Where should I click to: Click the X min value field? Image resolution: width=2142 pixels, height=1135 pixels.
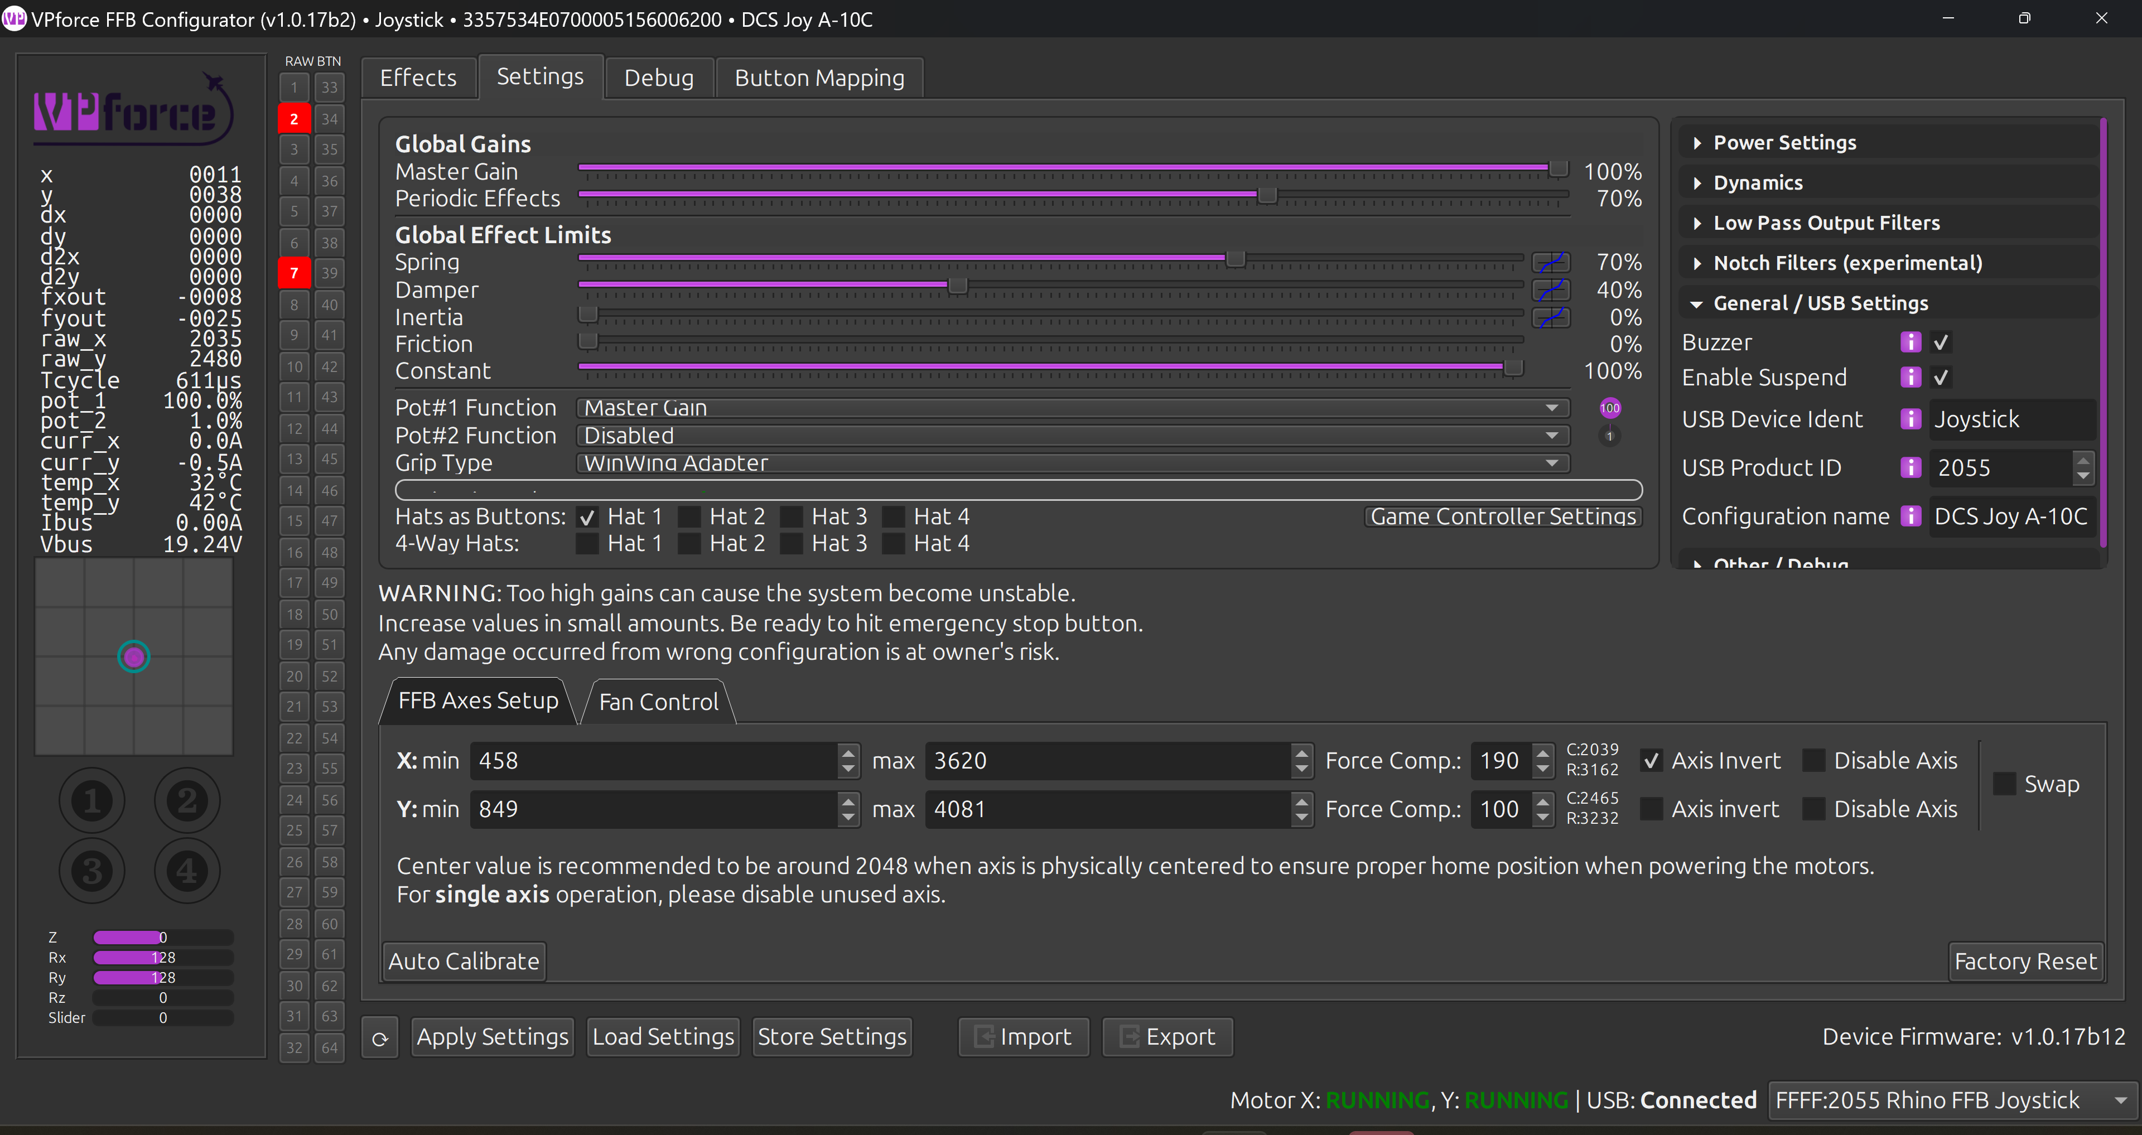tap(655, 761)
